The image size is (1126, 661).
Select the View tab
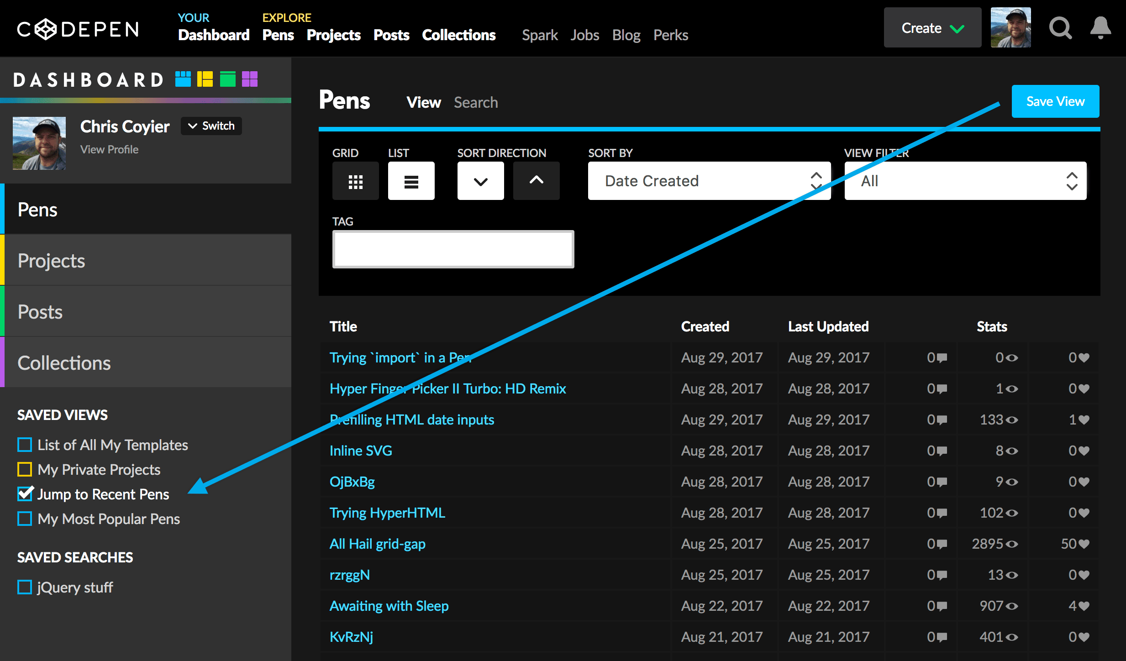(424, 102)
